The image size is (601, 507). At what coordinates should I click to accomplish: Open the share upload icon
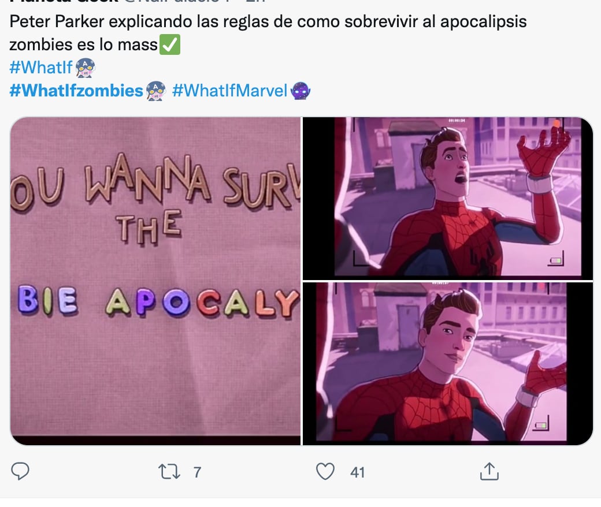[x=489, y=471]
